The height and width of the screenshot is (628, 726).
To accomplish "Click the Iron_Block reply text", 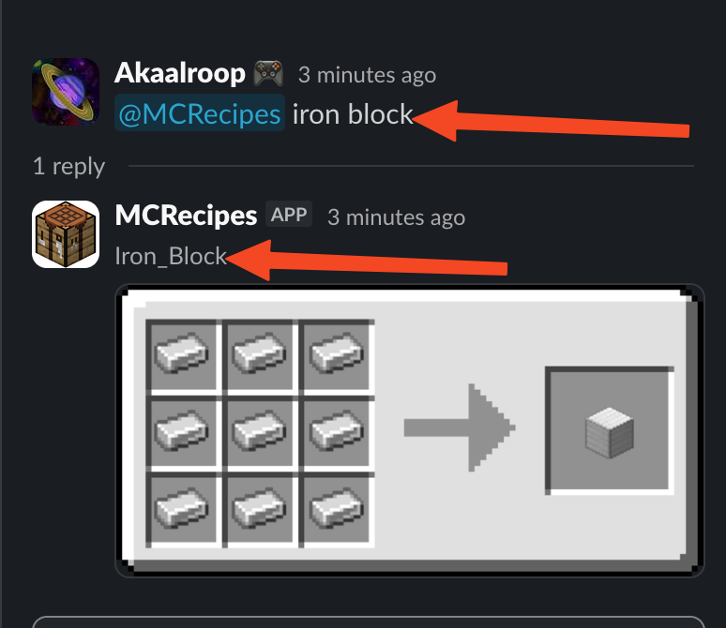I will [171, 256].
